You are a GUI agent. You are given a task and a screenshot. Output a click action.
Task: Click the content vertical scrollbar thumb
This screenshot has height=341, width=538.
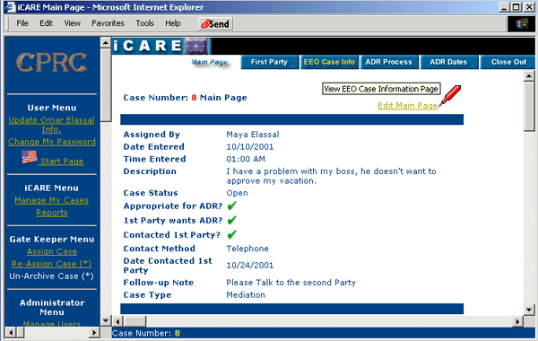[529, 106]
